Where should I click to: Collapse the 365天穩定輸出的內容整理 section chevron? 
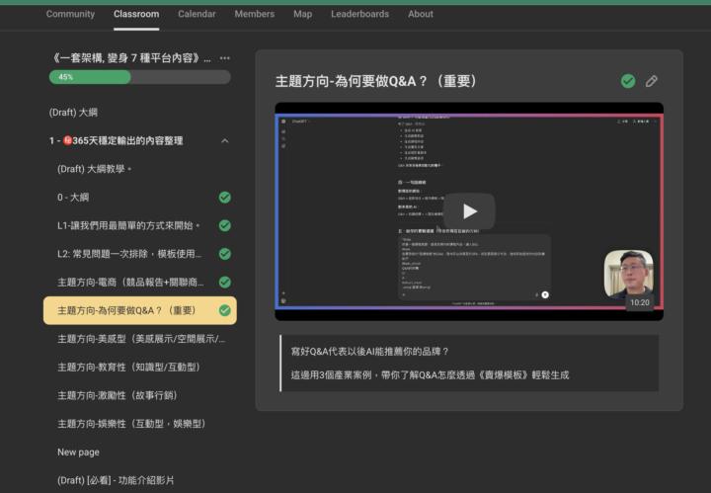pyautogui.click(x=225, y=141)
